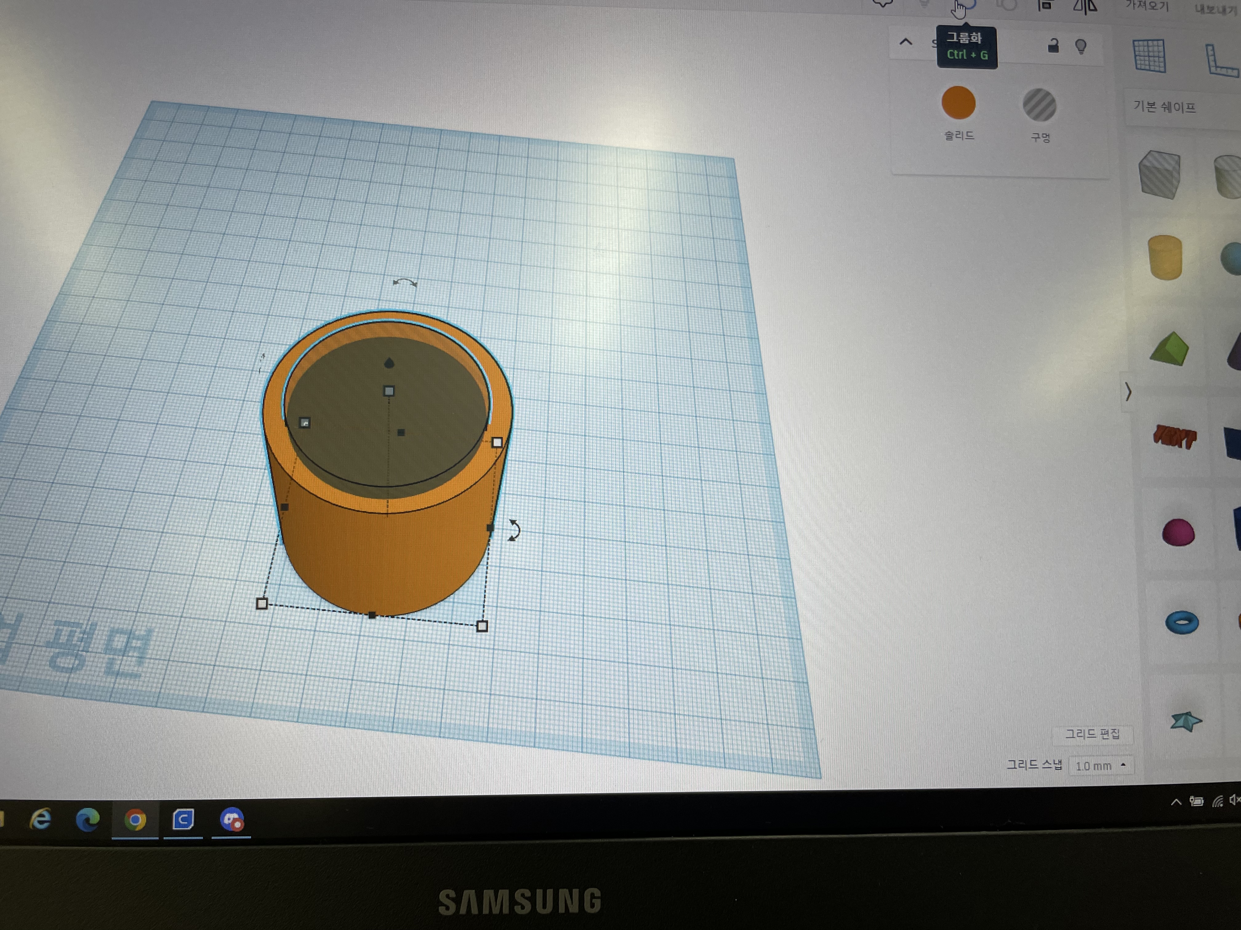Viewport: 1241px width, 930px height.
Task: Click the Align tool icon in toolbar
Action: pos(1044,6)
